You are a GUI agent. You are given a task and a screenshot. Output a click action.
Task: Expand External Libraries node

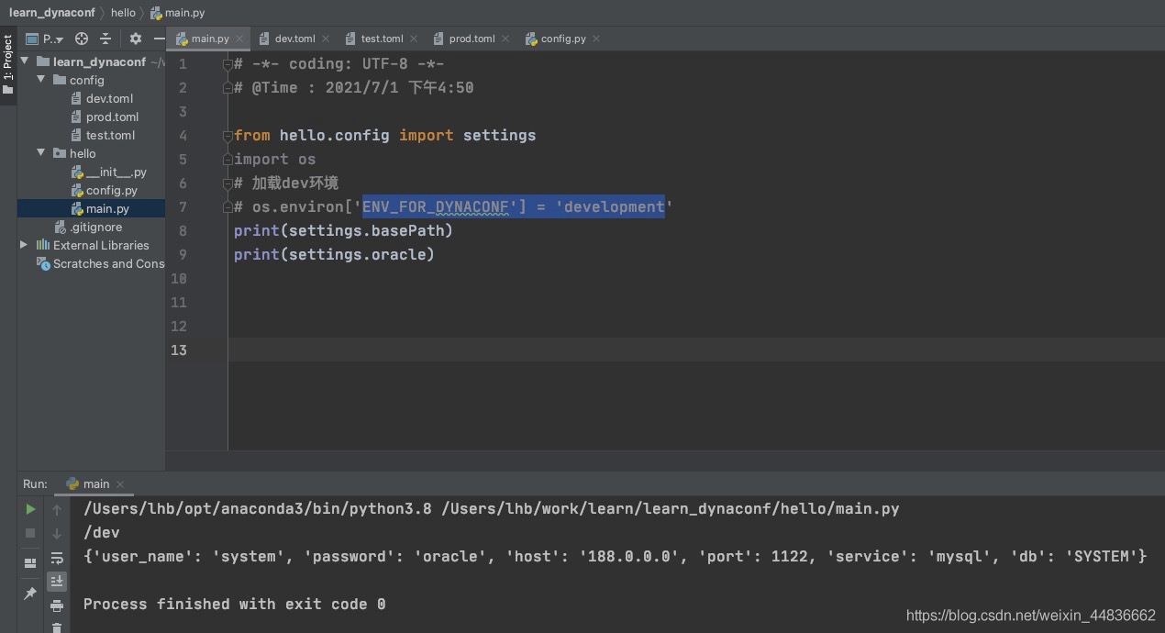pyautogui.click(x=24, y=245)
